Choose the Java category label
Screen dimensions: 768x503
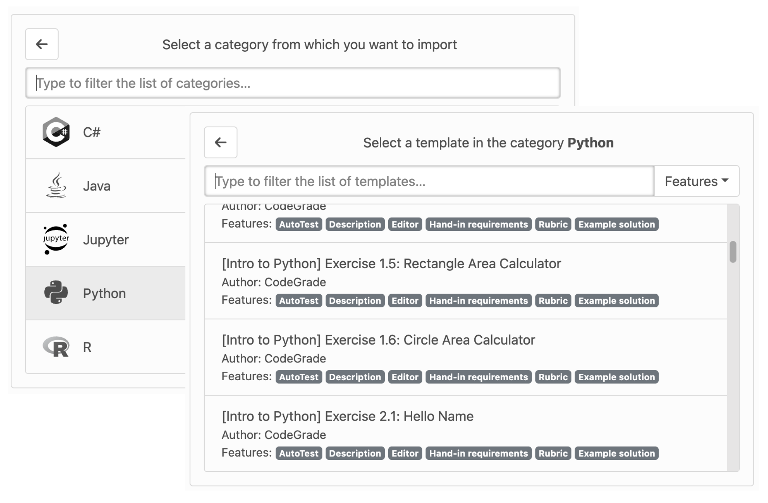coord(96,186)
